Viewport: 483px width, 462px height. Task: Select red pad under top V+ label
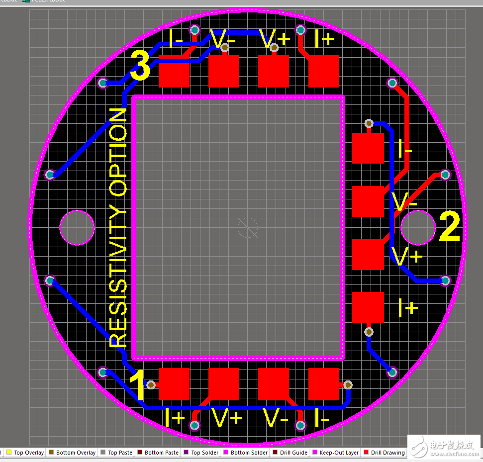coord(274,71)
